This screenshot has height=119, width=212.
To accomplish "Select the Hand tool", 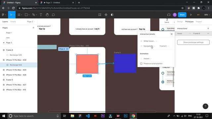I will coord(47,15).
